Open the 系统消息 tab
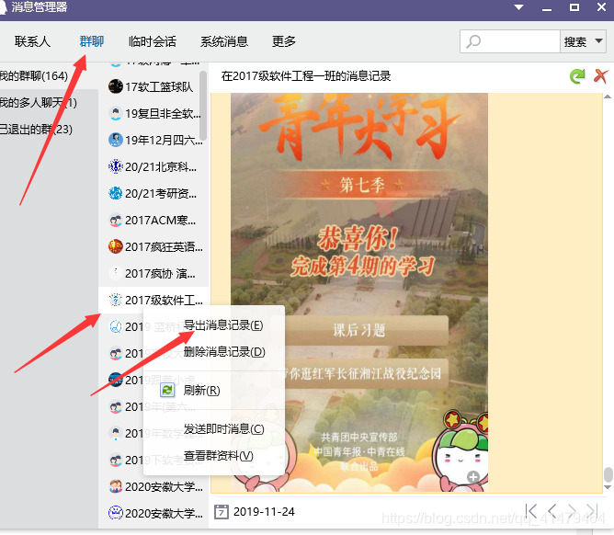 coord(224,41)
